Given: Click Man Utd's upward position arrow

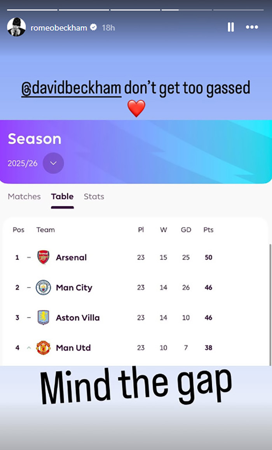Looking at the screenshot, I should click(x=28, y=348).
